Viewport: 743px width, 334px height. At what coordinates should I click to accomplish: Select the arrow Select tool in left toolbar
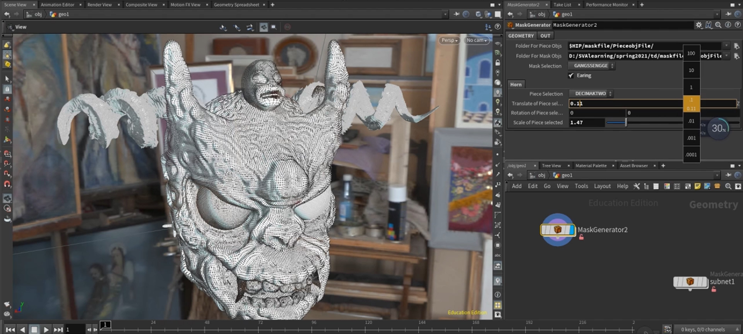[x=7, y=79]
